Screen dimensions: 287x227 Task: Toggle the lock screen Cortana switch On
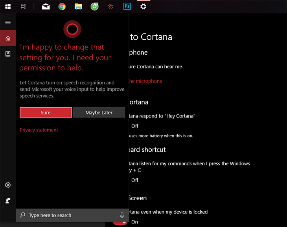coord(120,222)
